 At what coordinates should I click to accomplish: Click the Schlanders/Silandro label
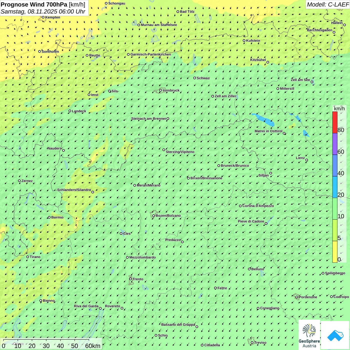74,190
